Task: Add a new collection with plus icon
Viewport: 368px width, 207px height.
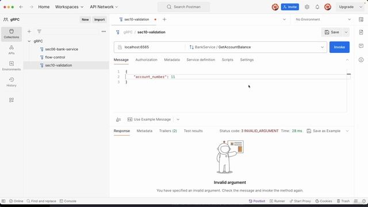Action: pyautogui.click(x=29, y=31)
